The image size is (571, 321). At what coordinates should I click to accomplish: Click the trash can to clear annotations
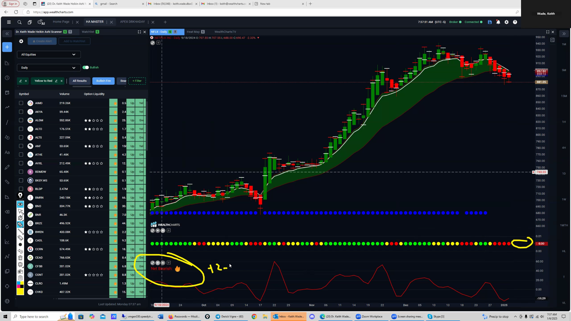point(20,258)
